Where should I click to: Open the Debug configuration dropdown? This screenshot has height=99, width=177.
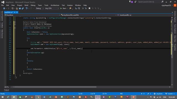tap(40, 9)
